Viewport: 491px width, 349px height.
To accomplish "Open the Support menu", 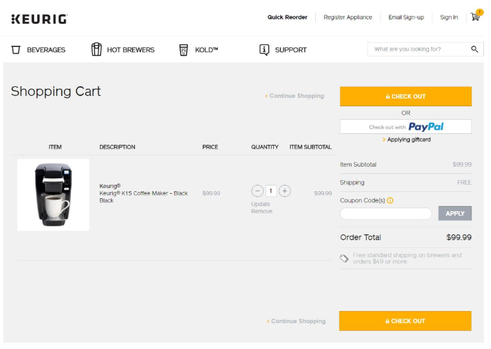I will pos(283,50).
